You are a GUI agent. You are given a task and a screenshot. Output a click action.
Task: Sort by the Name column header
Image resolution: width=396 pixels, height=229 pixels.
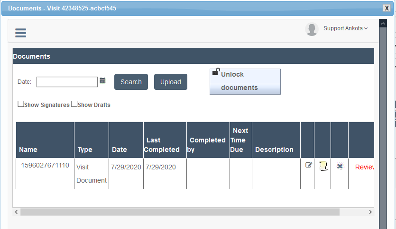click(28, 150)
